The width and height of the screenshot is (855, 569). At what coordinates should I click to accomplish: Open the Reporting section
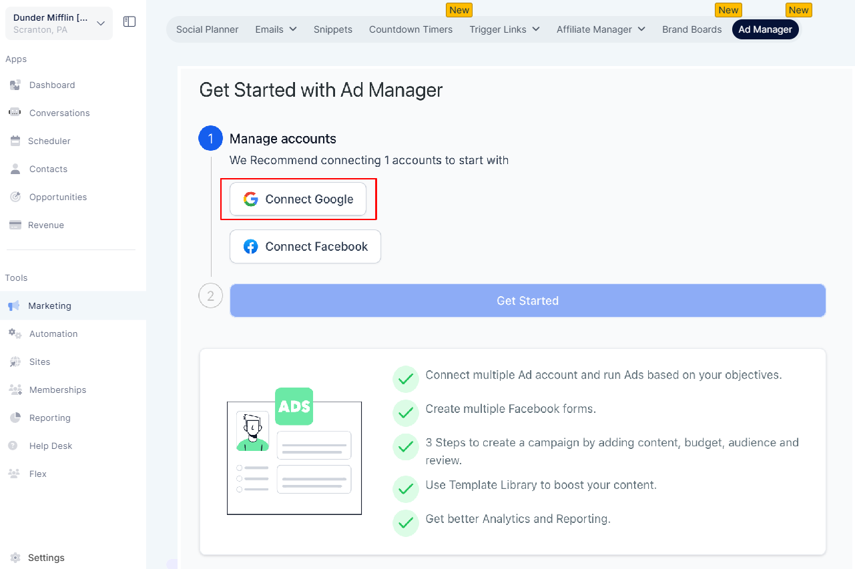[49, 418]
